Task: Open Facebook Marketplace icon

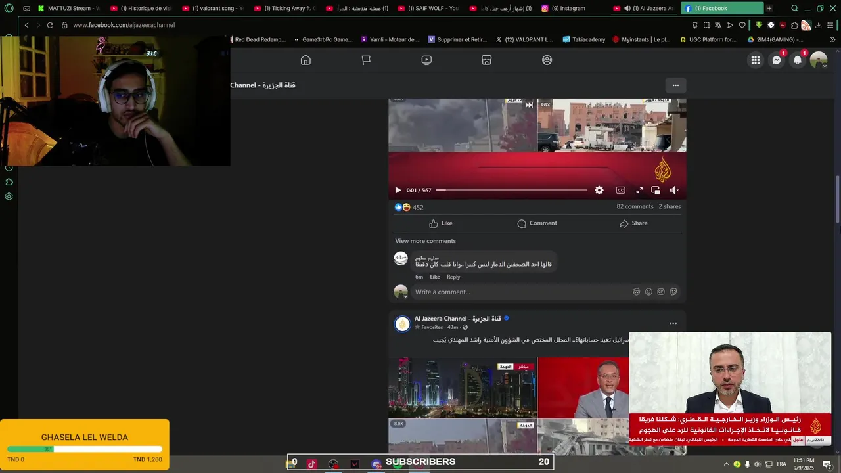Action: pos(487,60)
